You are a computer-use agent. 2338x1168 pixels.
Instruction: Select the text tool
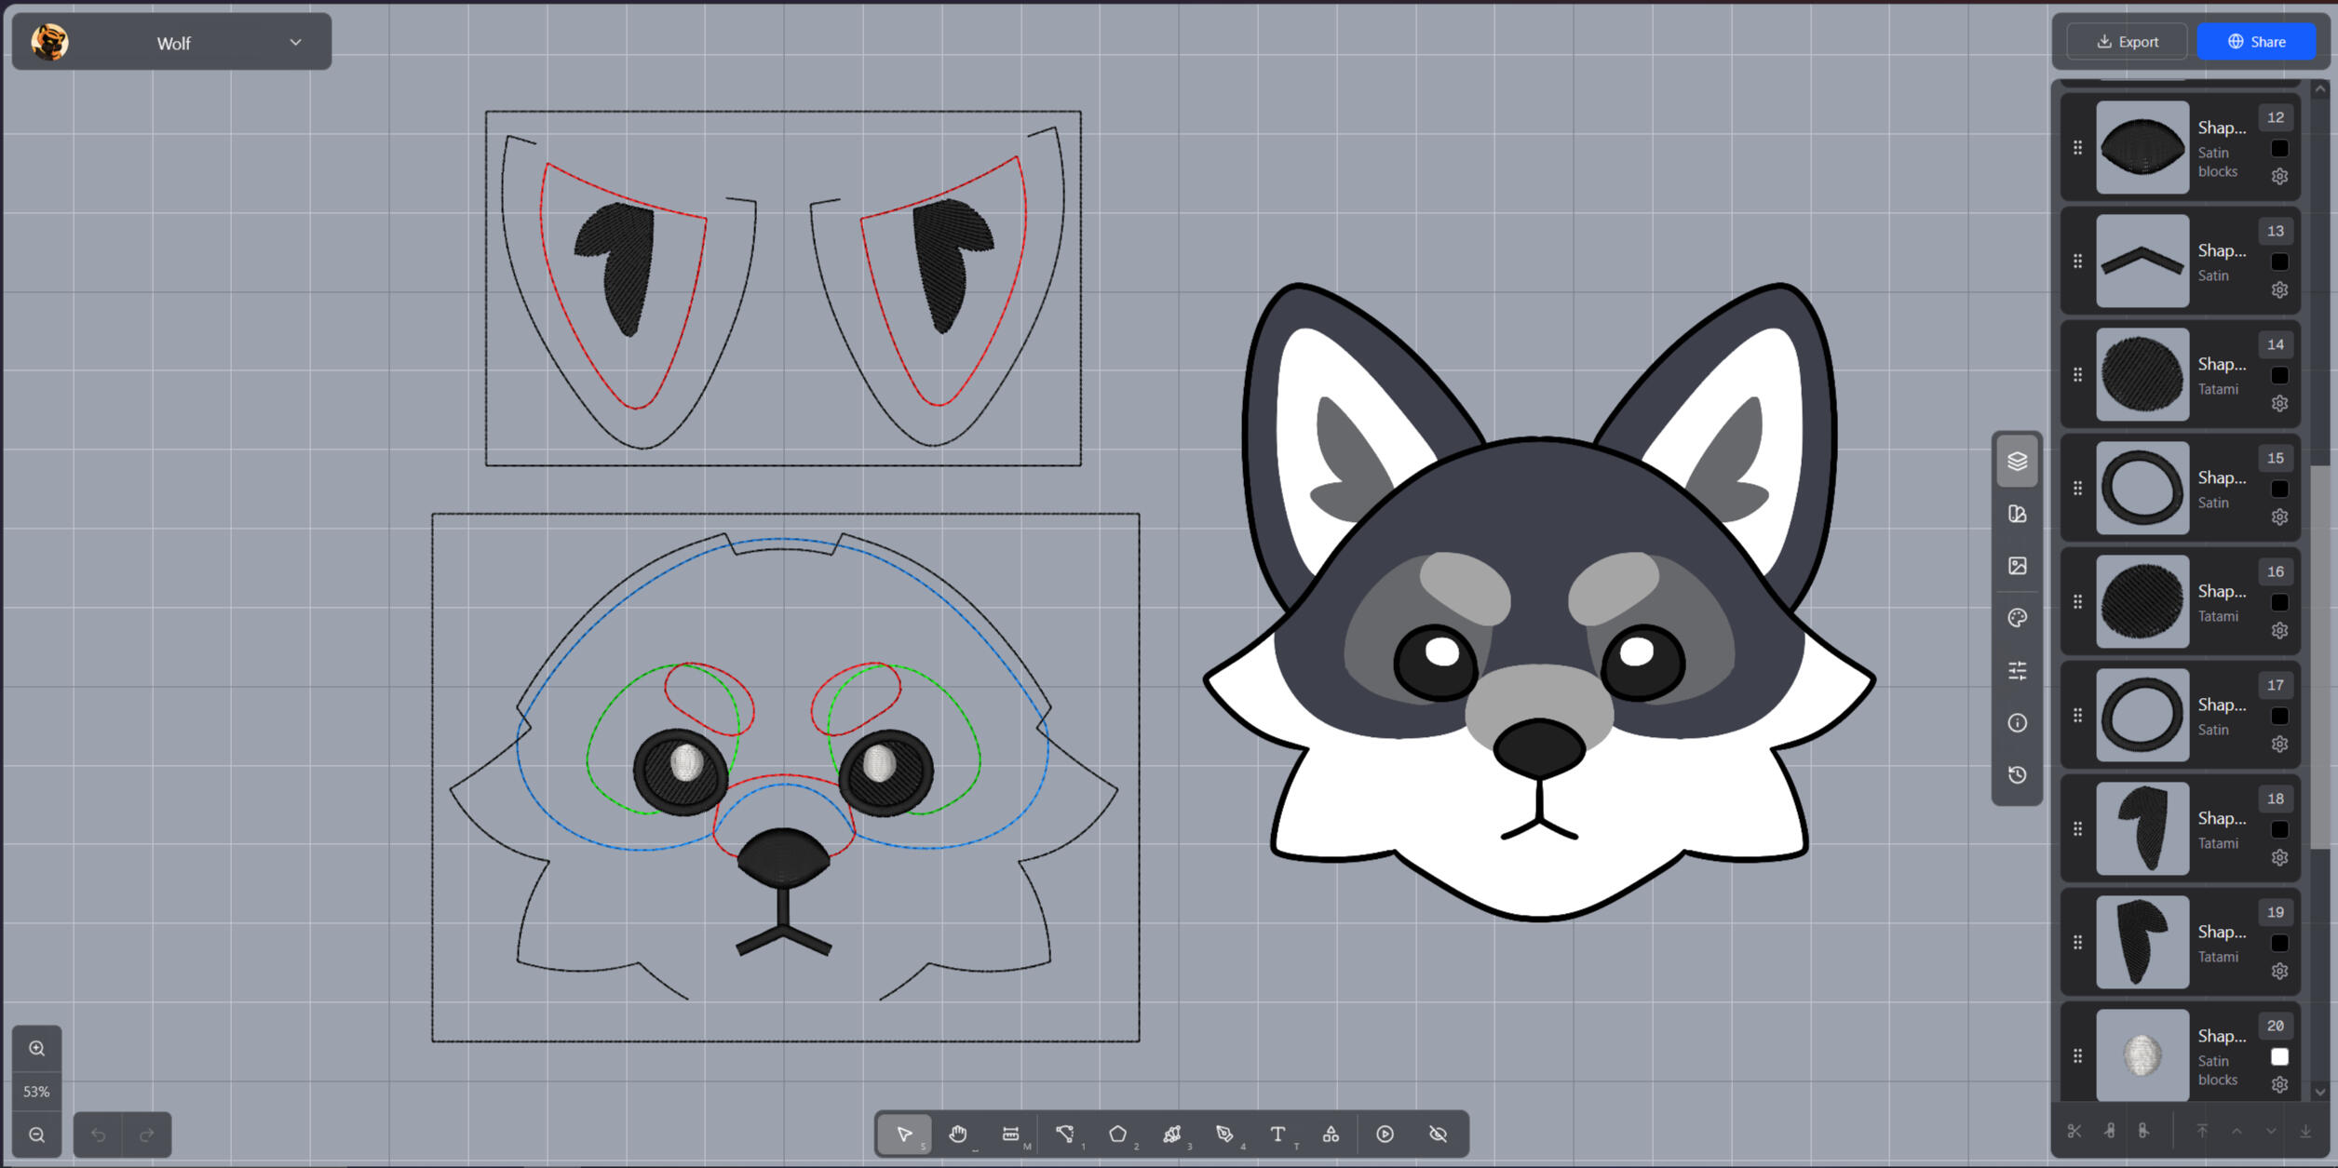[1278, 1134]
